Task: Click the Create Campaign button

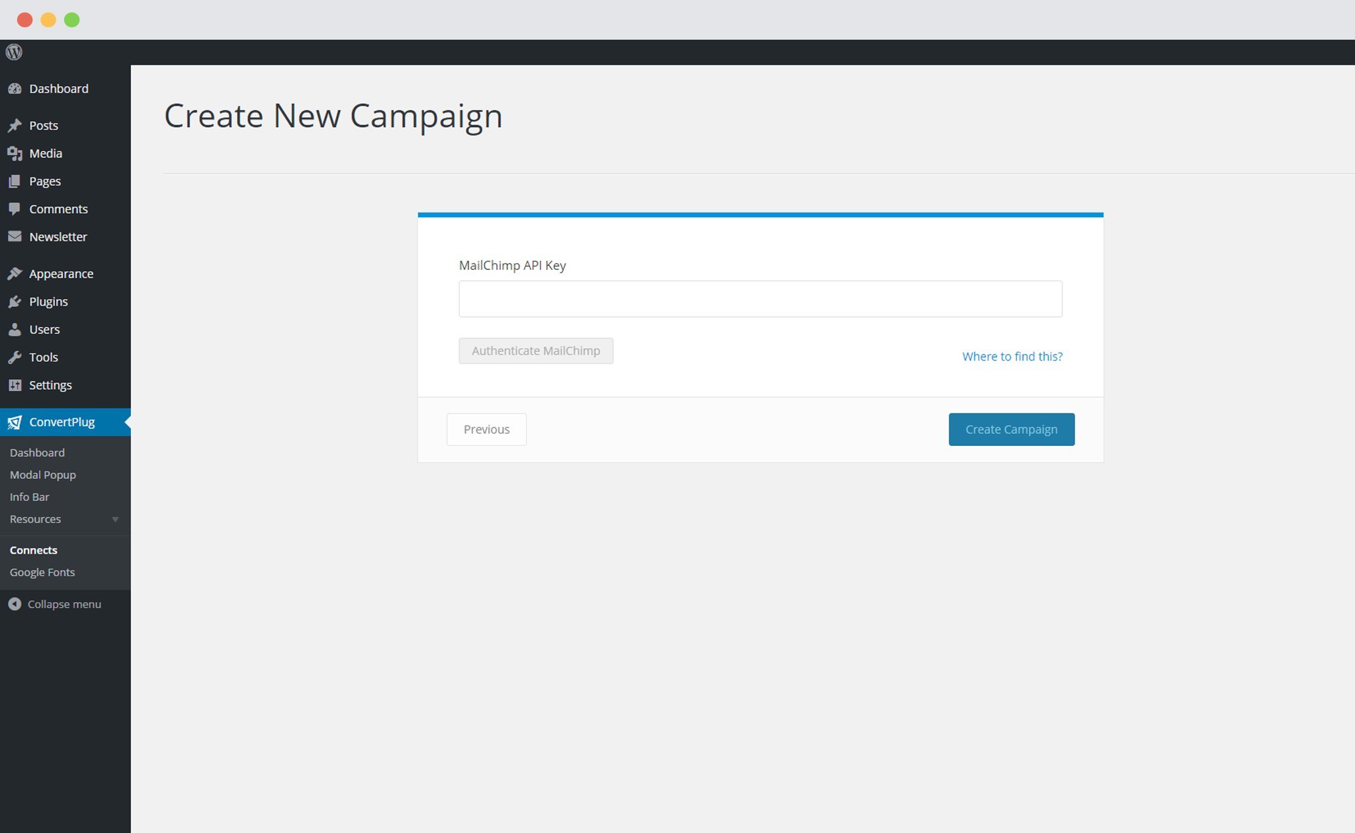Action: click(1010, 429)
